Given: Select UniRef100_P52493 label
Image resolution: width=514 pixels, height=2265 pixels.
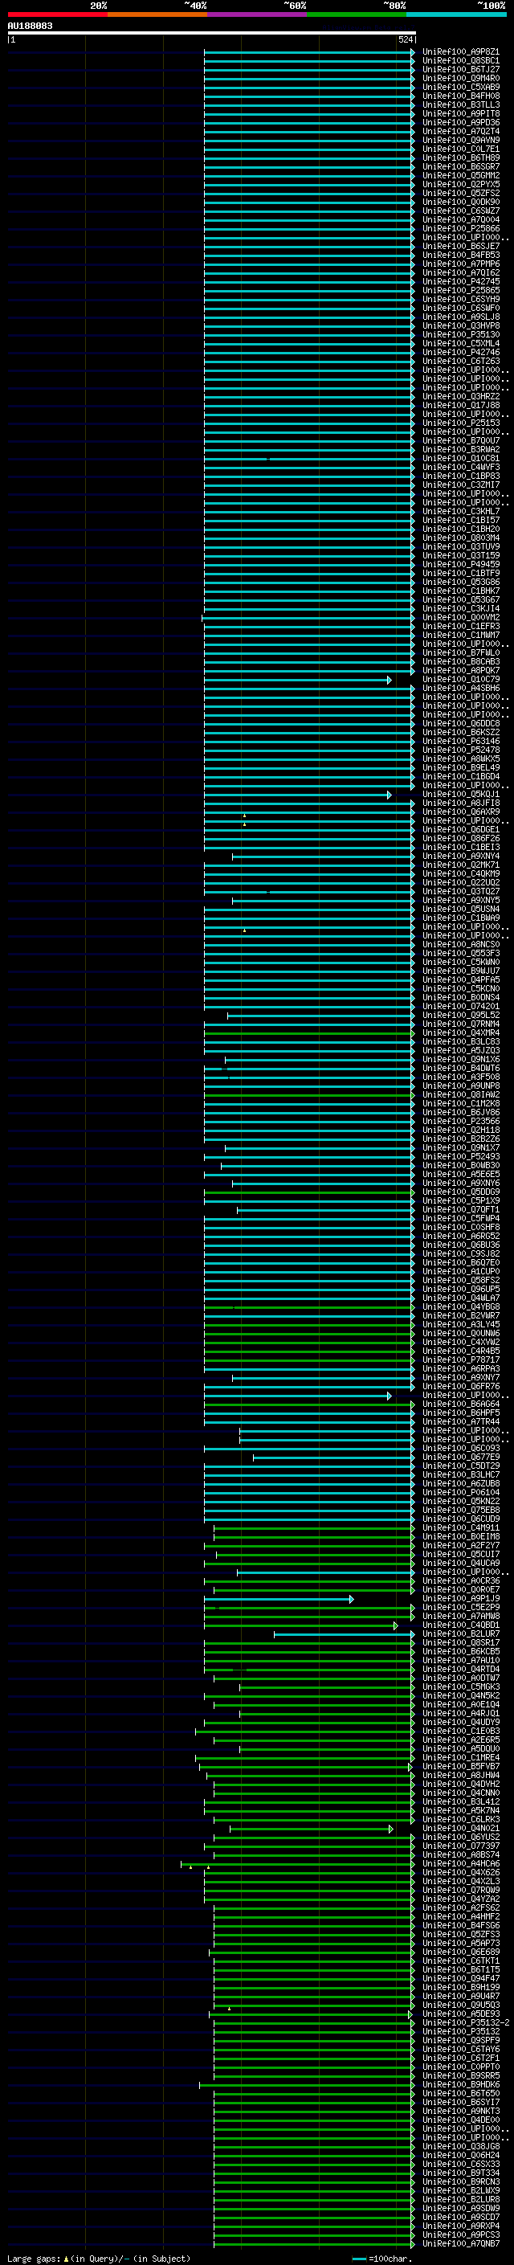Looking at the screenshot, I should 460,1156.
